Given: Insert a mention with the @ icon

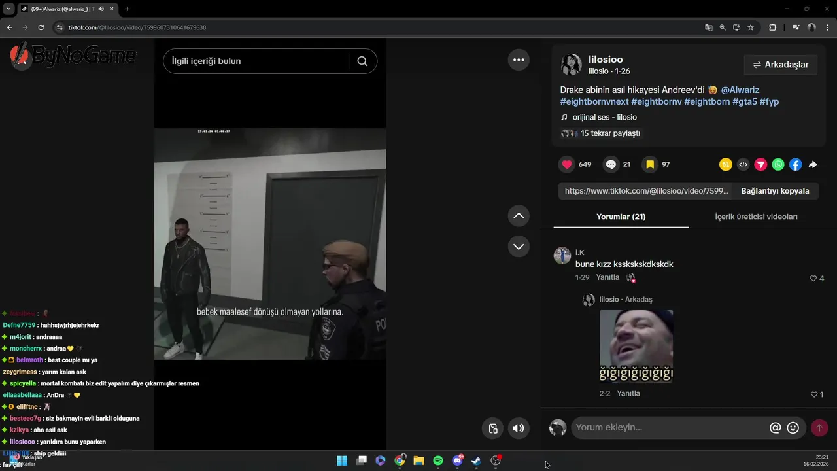Looking at the screenshot, I should point(776,428).
